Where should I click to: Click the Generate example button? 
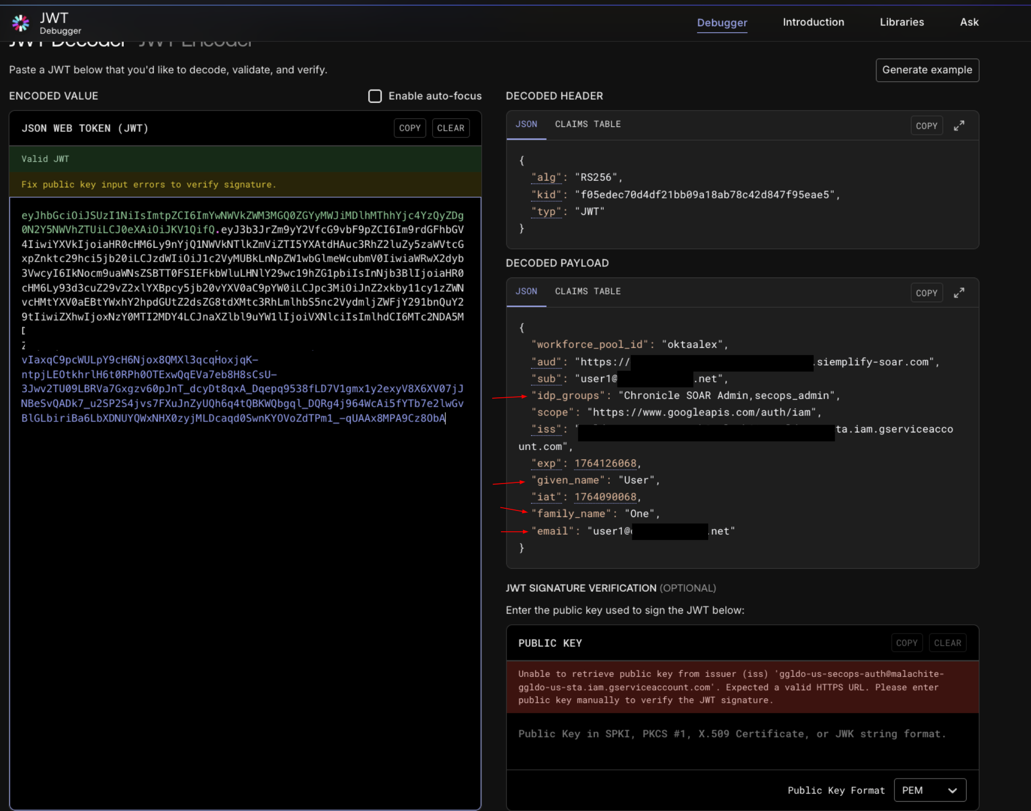click(x=927, y=70)
